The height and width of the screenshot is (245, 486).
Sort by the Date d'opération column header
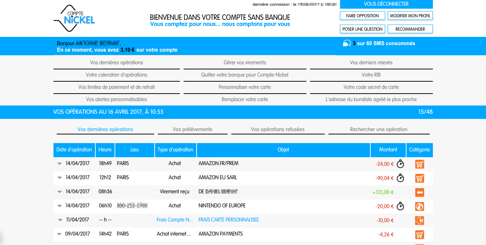(74, 150)
